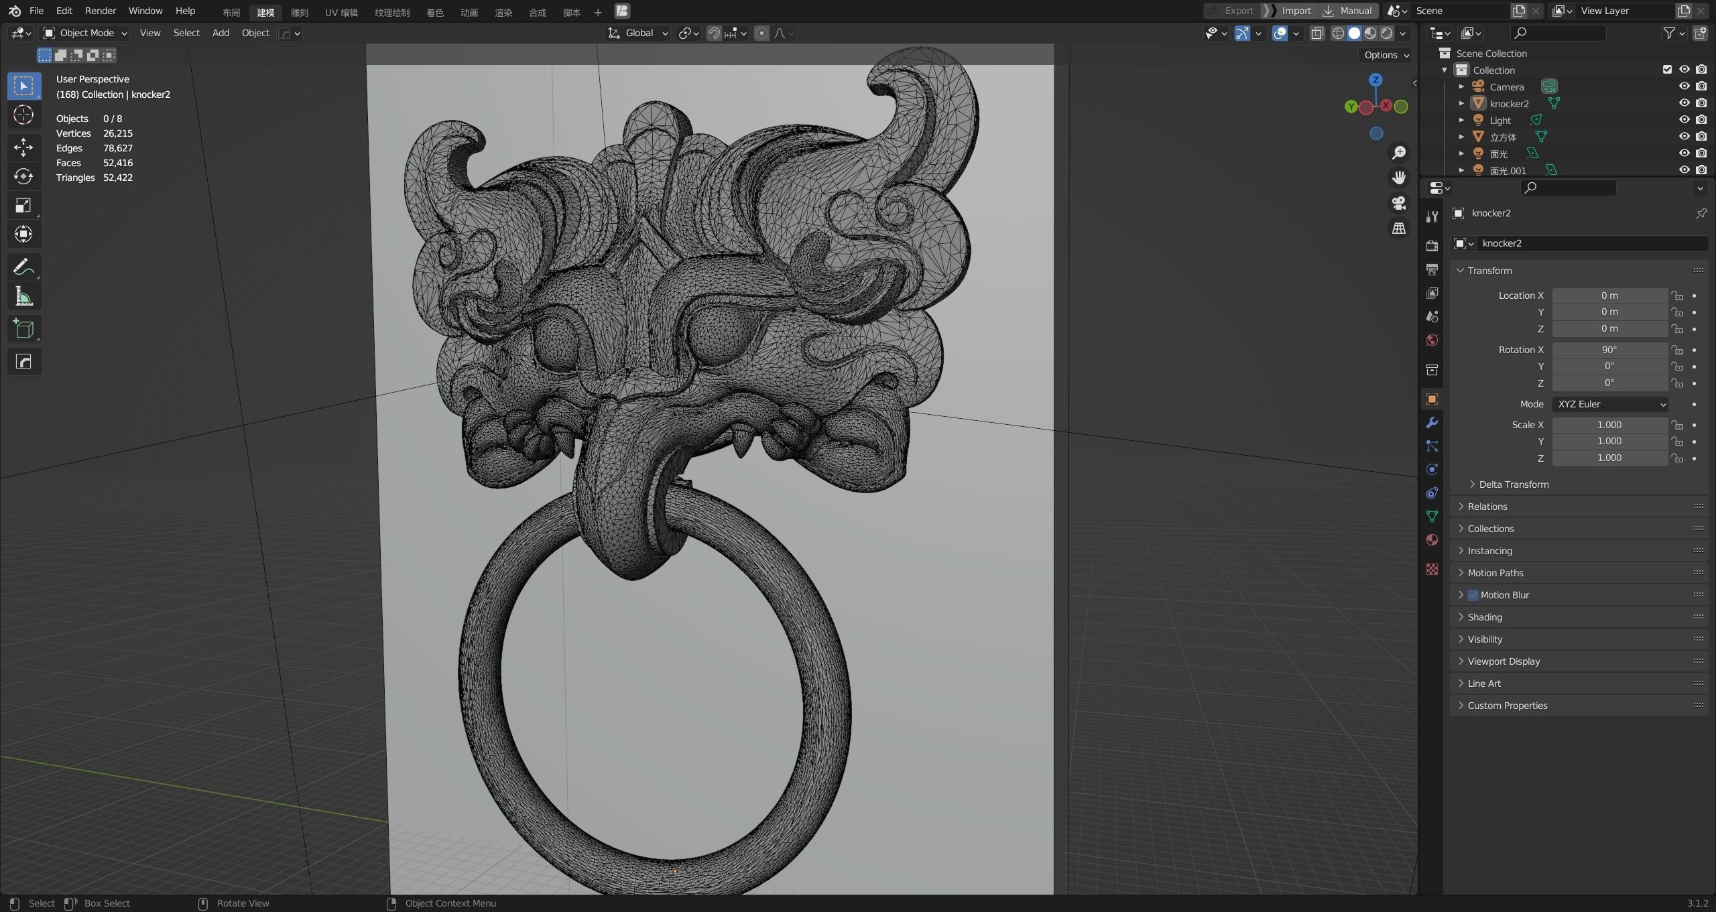The image size is (1716, 912).
Task: Hide the Camera object in viewport
Action: tap(1684, 86)
